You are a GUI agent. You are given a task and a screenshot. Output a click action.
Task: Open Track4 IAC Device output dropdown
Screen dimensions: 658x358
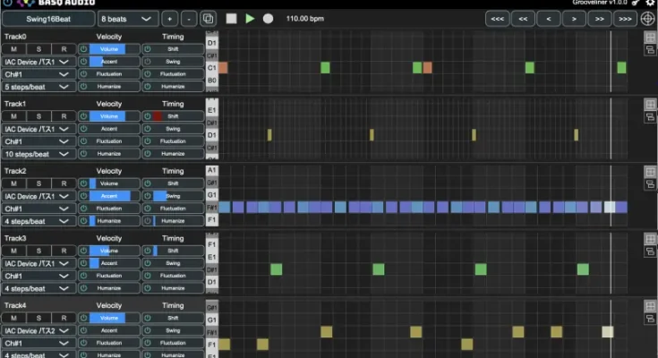(38, 331)
